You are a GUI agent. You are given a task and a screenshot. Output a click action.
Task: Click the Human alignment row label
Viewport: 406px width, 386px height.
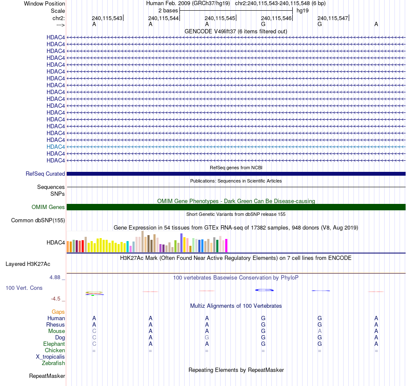56,318
